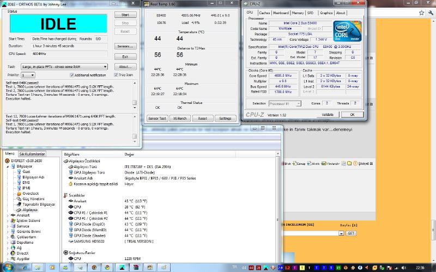
Task: Open Internet Explorer from taskbar
Action: pyautogui.click(x=25, y=268)
